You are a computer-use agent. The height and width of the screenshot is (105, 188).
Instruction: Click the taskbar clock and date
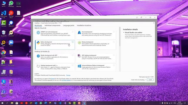(179, 103)
